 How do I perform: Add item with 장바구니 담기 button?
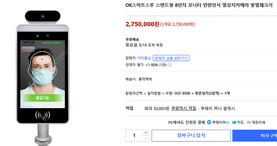[x=191, y=135]
